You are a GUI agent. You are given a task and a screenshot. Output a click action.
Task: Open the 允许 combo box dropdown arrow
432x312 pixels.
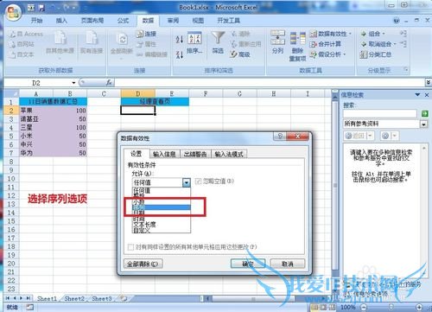click(187, 182)
